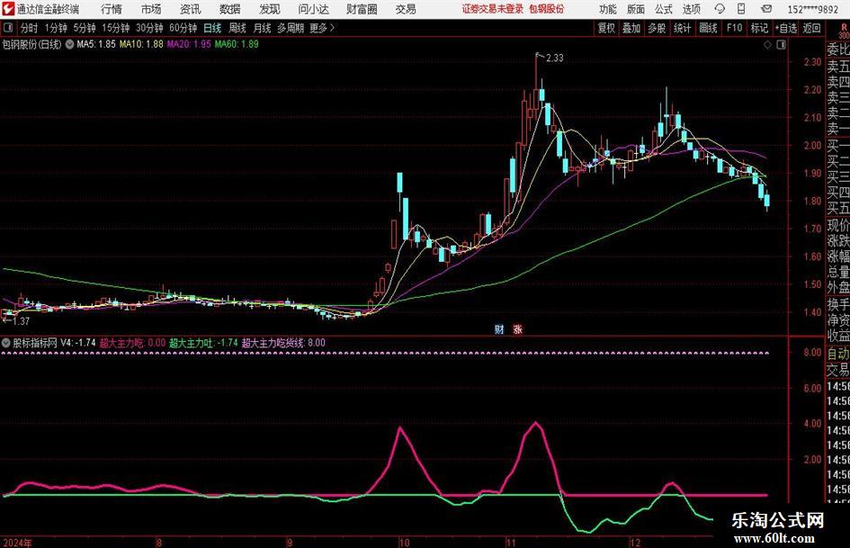Screen dimensions: 850x548
Task: Activate the 画线 drawing tool button
Action: tap(708, 28)
